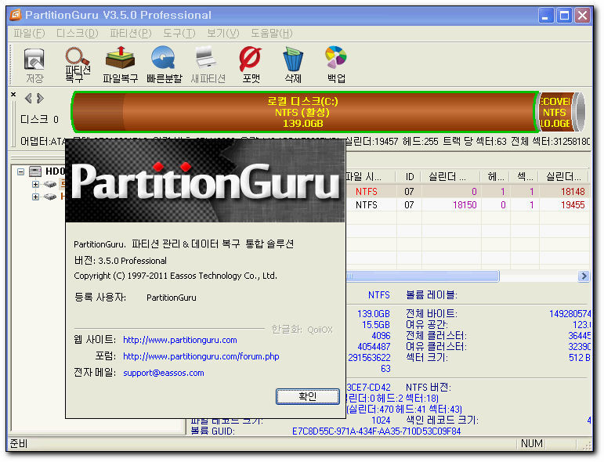Click the end cylinder value 19455

tap(573, 205)
